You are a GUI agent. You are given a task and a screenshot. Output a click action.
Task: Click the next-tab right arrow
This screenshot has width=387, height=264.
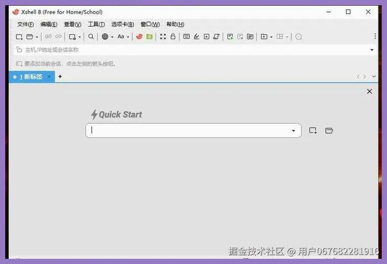pyautogui.click(x=365, y=77)
